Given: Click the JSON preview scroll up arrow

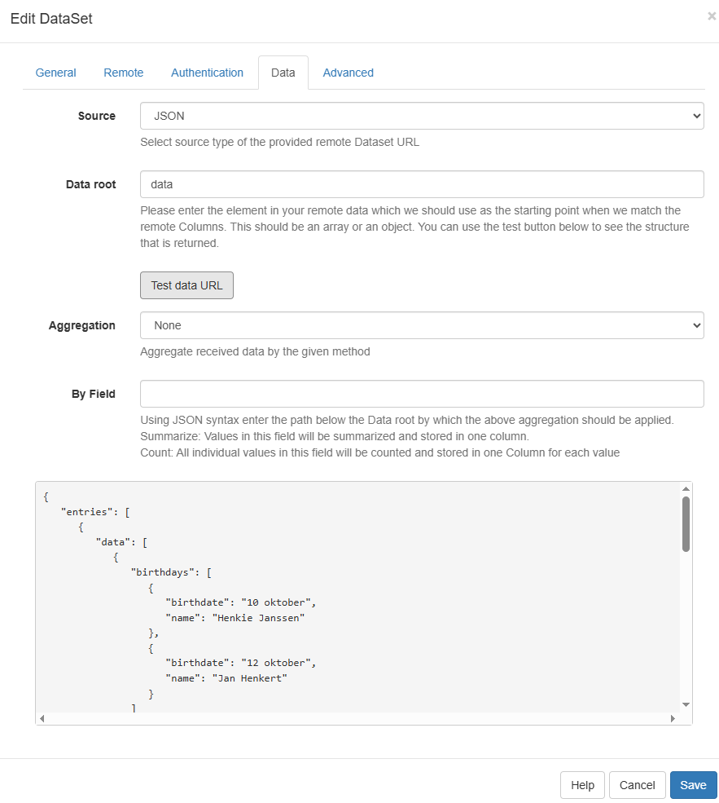Looking at the screenshot, I should coord(686,488).
